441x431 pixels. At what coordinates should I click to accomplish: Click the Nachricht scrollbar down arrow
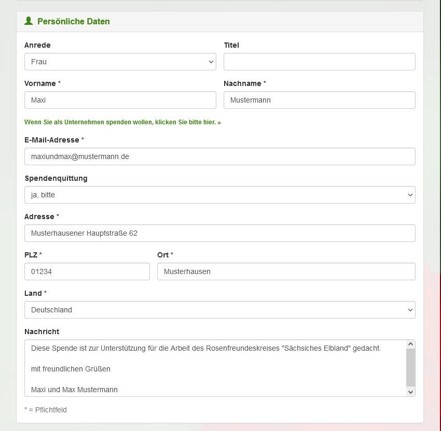pyautogui.click(x=410, y=392)
